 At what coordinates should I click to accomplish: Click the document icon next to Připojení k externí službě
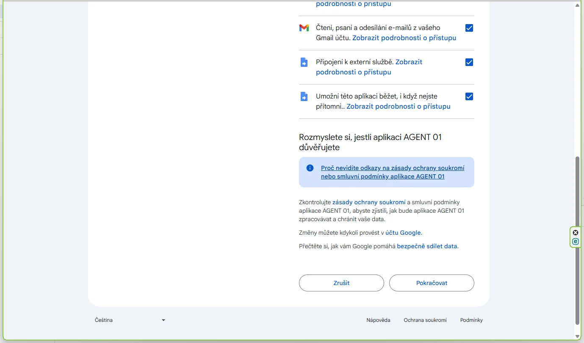click(x=304, y=62)
